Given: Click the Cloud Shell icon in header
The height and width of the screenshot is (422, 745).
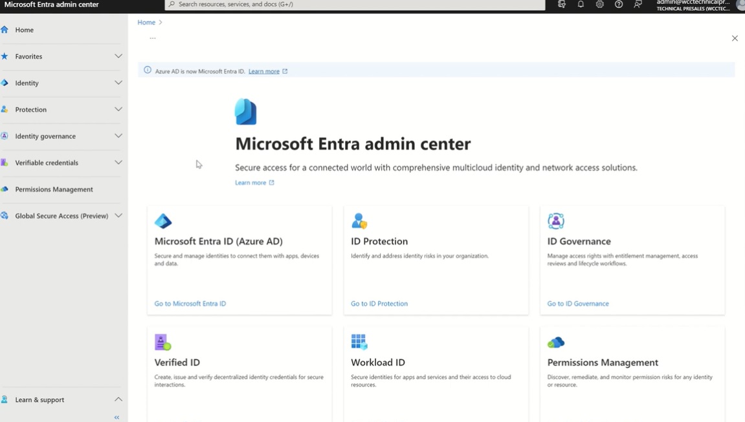Looking at the screenshot, I should point(561,5).
